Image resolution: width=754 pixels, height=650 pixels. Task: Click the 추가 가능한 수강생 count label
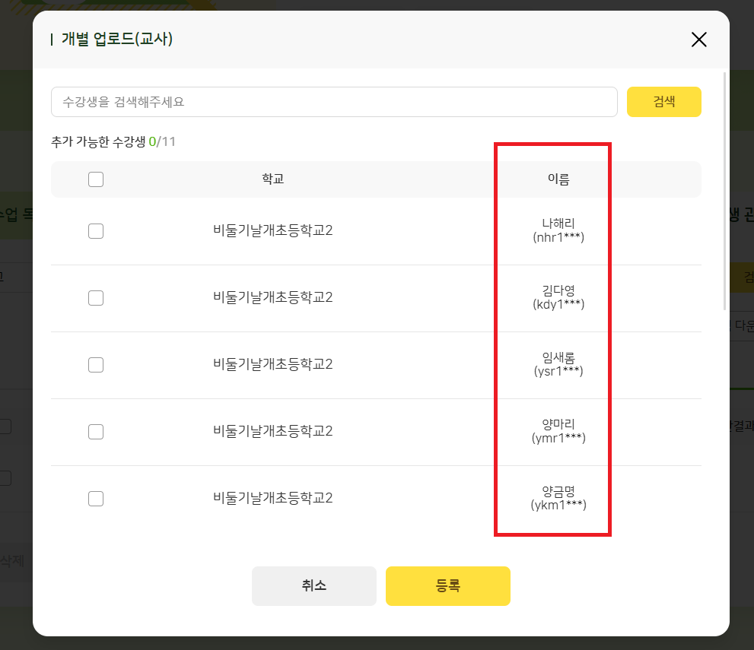(x=113, y=141)
